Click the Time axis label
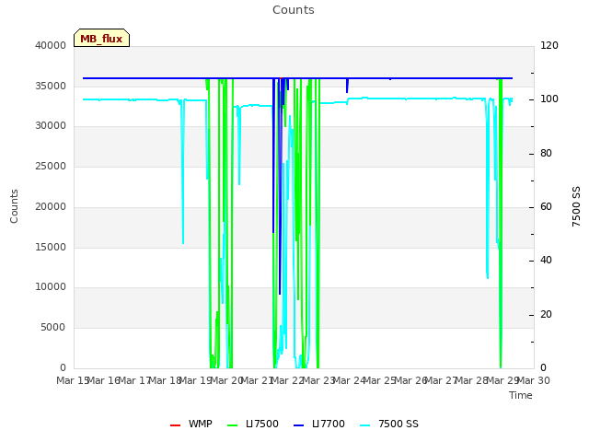This screenshot has width=589, height=442. point(521,395)
